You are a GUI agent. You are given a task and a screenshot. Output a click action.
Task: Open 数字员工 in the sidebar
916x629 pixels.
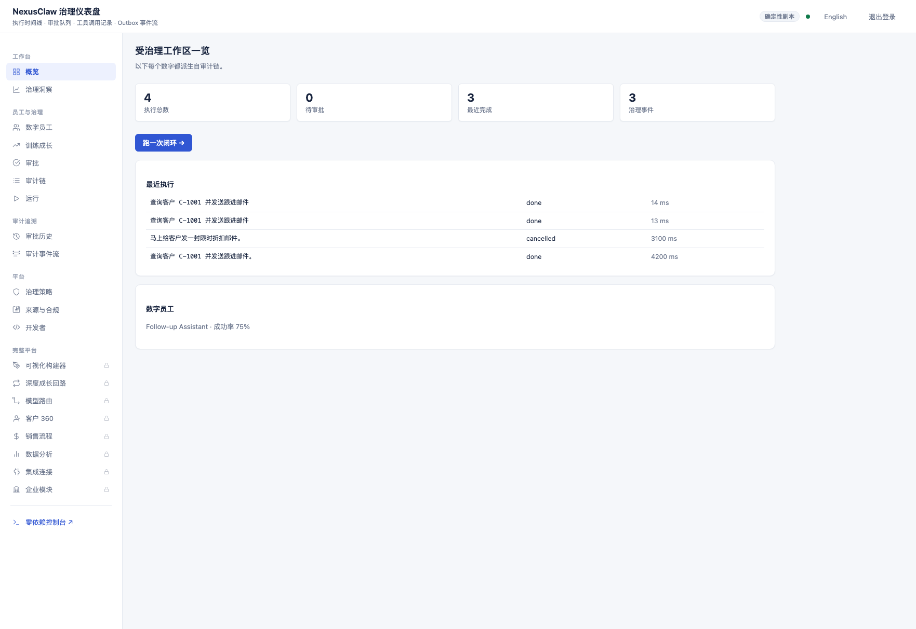pyautogui.click(x=61, y=127)
